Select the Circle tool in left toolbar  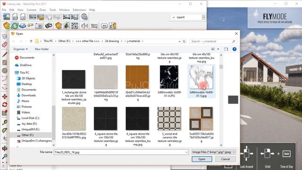pos(5,70)
